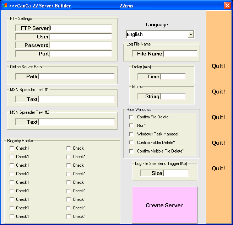Image resolution: width=233 pixels, height=225 pixels.
Task: Click the MSN Spreader Text #2 field
Action: [76, 122]
